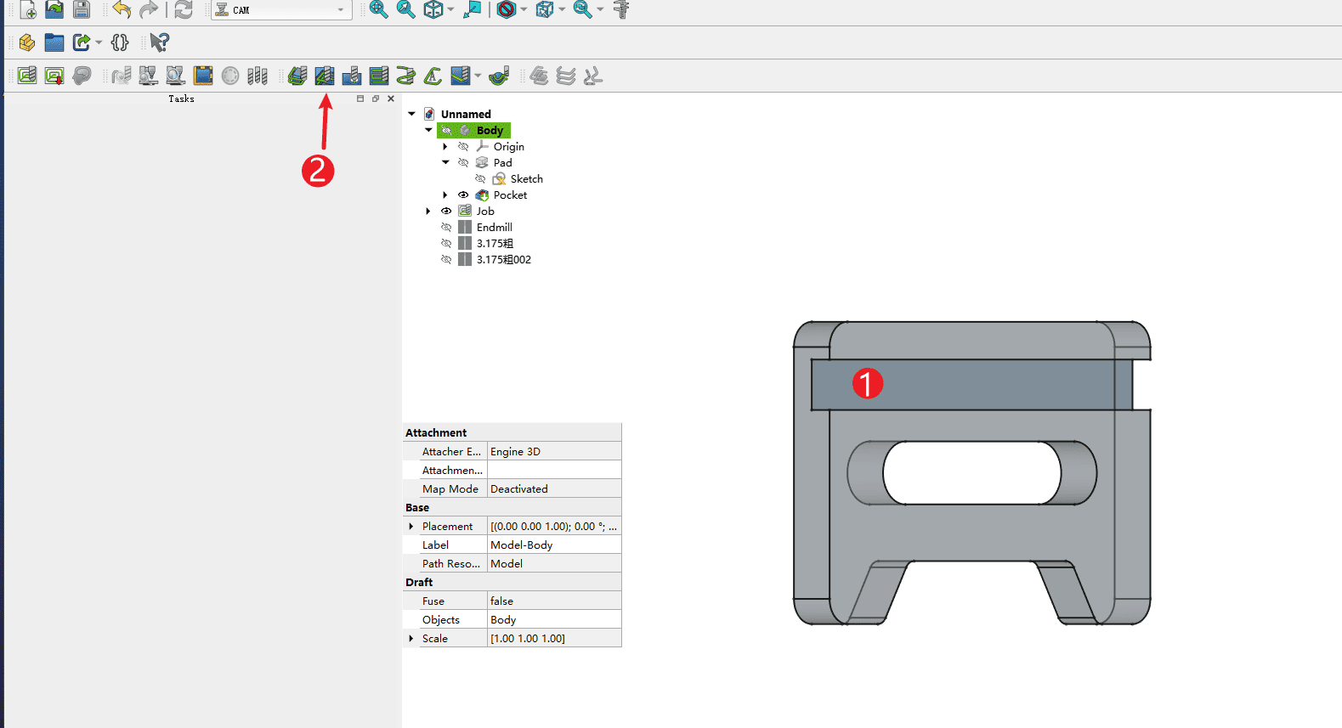
Task: Open the Helix operation tool
Action: coord(405,76)
